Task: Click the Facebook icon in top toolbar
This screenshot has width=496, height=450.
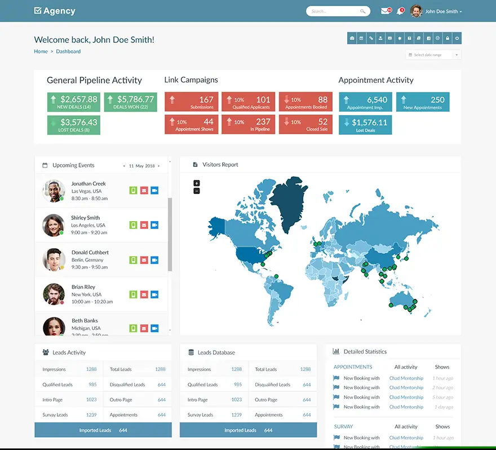Action: click(x=428, y=38)
